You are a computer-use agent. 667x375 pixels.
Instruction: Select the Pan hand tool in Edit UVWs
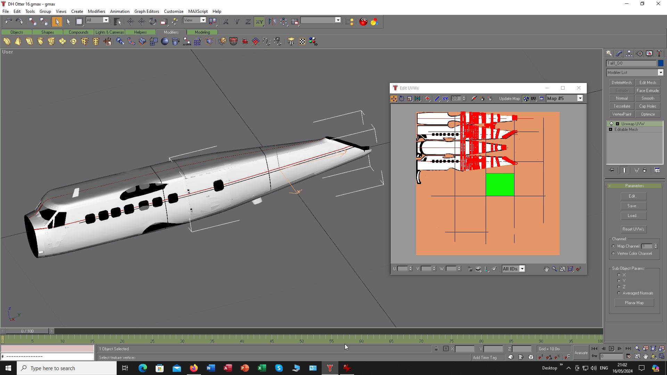click(x=546, y=269)
